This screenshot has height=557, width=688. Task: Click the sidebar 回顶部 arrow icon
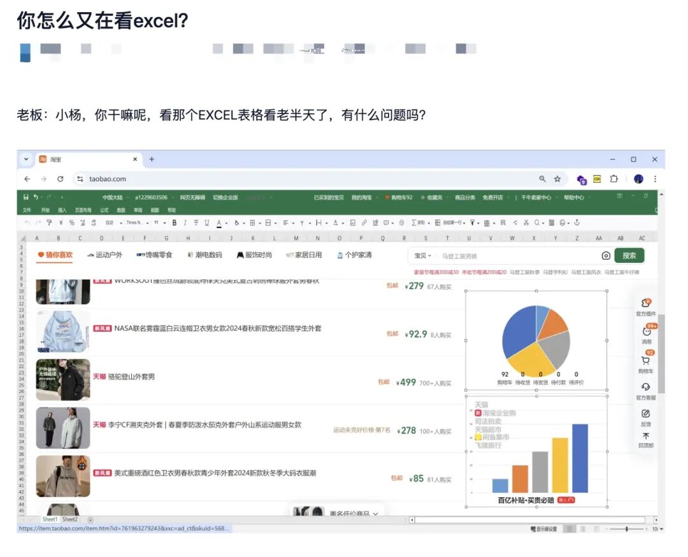[x=645, y=436]
